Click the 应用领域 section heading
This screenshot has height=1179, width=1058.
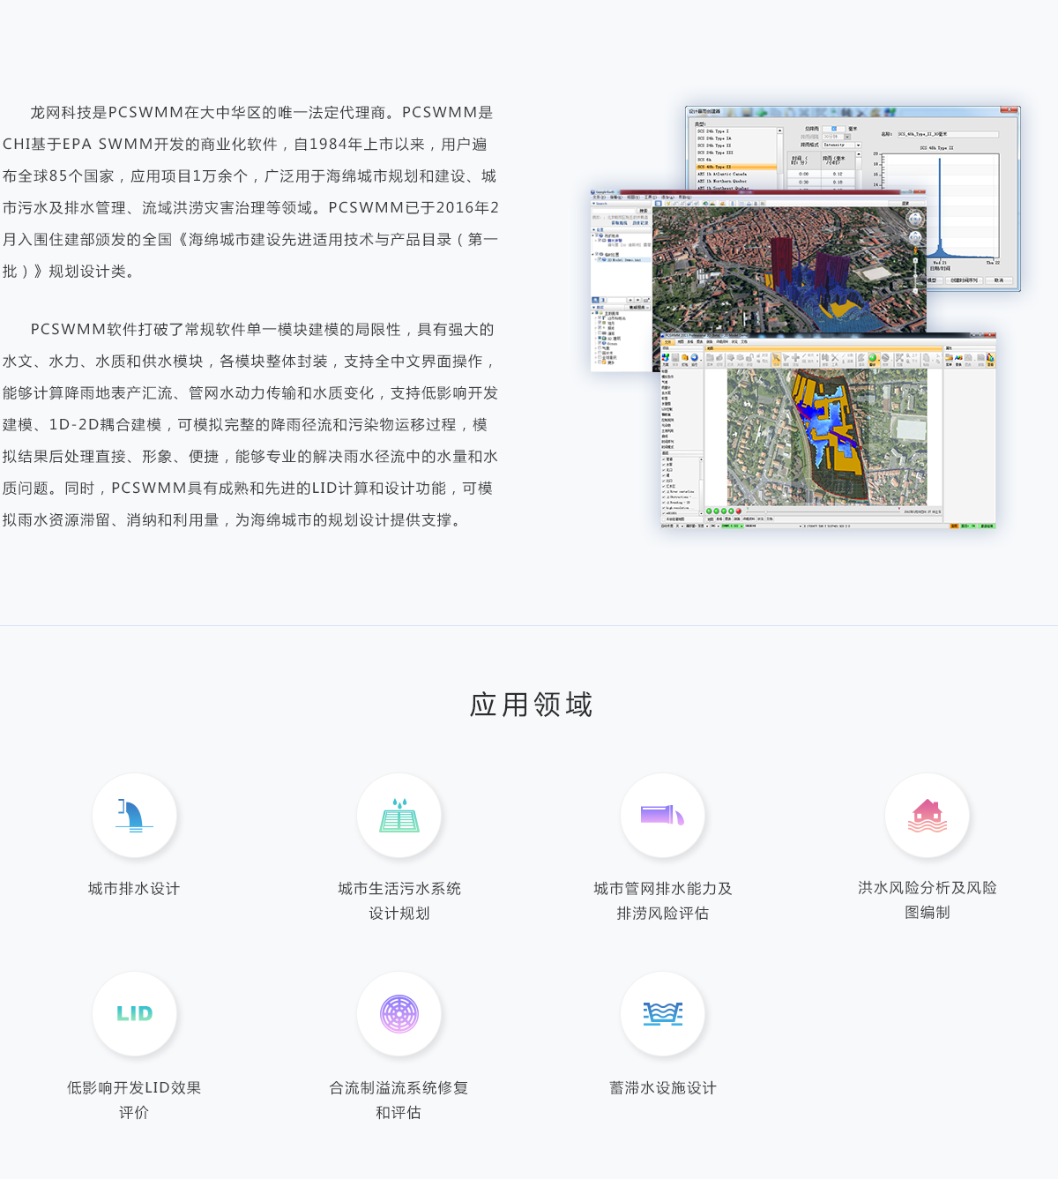click(x=532, y=705)
